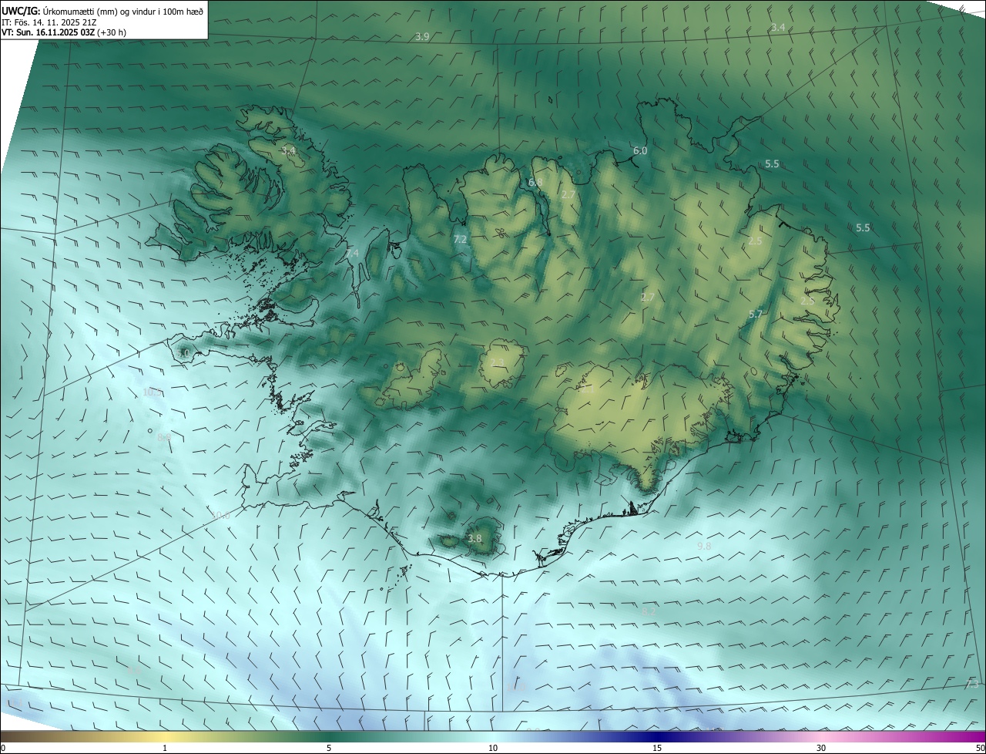
Task: Click the 10.5 value label on map
Action: click(x=153, y=392)
